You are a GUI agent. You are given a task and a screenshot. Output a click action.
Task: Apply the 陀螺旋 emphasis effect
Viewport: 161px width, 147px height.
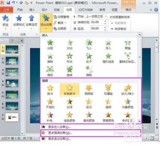pyautogui.click(x=108, y=90)
